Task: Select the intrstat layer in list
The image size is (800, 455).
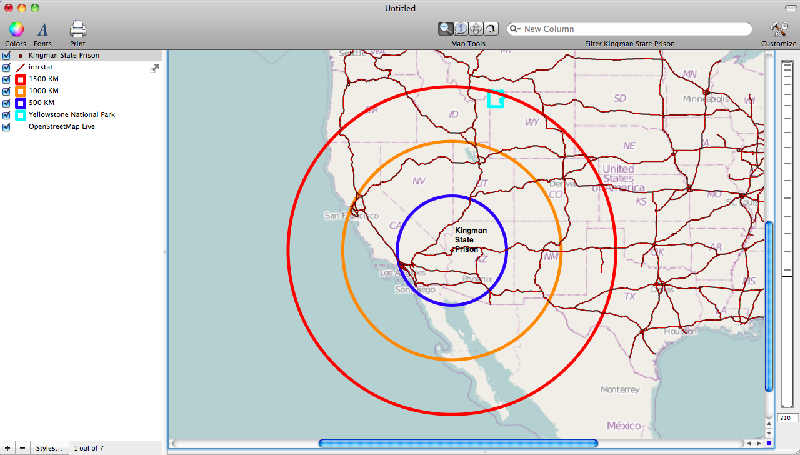Action: (41, 67)
